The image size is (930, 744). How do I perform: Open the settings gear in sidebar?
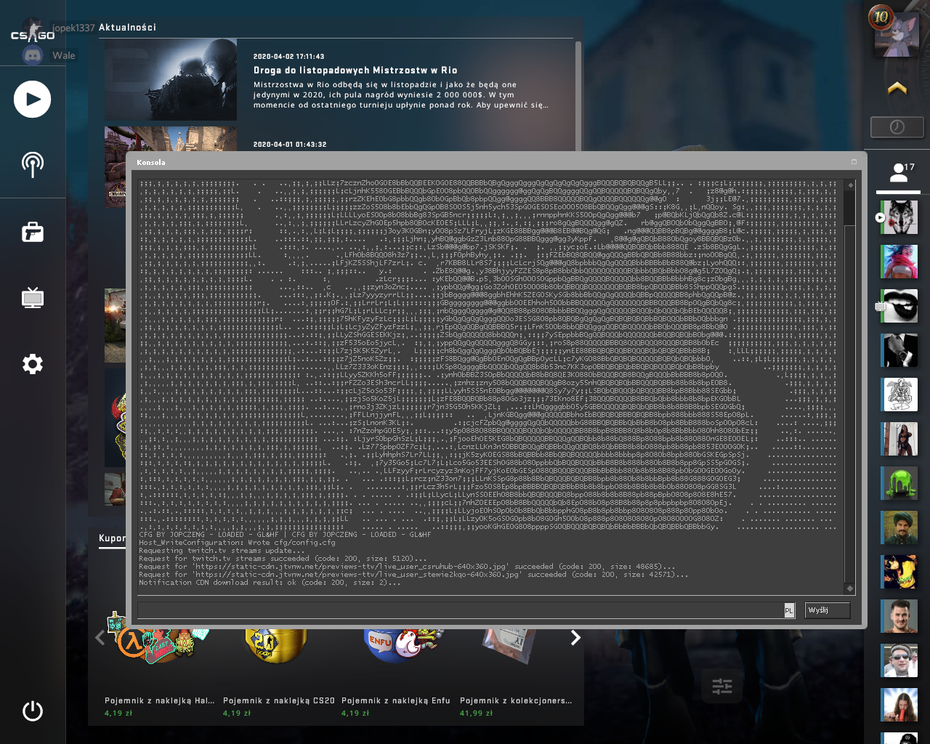33,364
